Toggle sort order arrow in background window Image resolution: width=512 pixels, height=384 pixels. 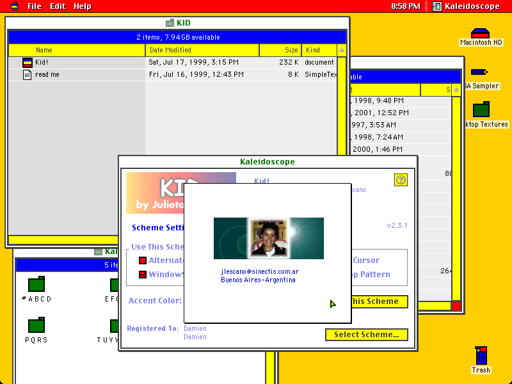(x=456, y=90)
